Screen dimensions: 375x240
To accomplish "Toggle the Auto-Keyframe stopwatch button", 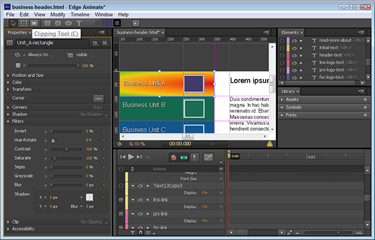I will coord(173,157).
